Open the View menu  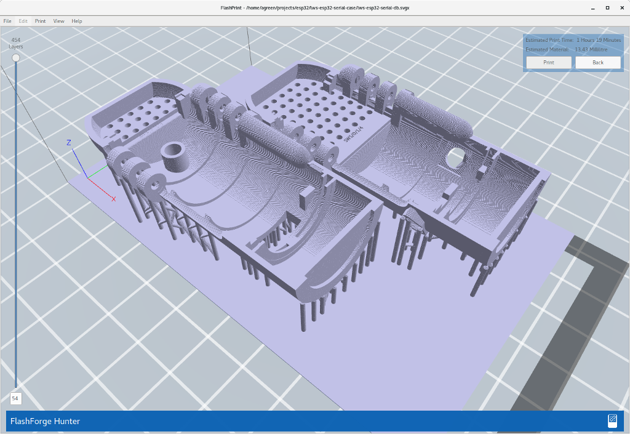(x=58, y=21)
